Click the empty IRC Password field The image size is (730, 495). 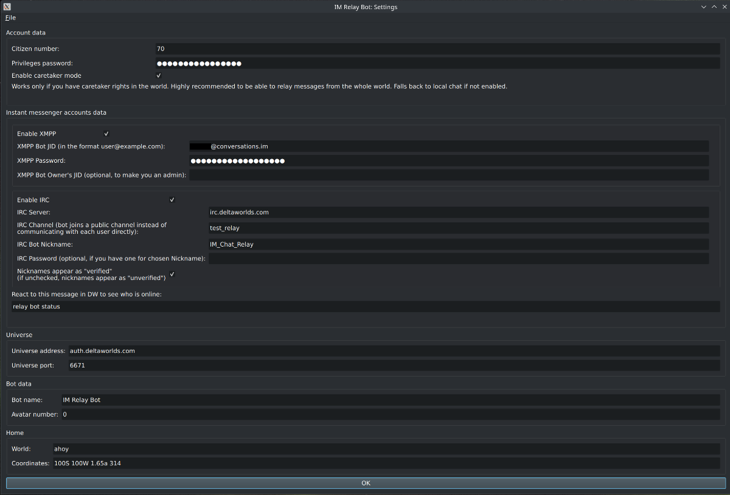pyautogui.click(x=458, y=259)
